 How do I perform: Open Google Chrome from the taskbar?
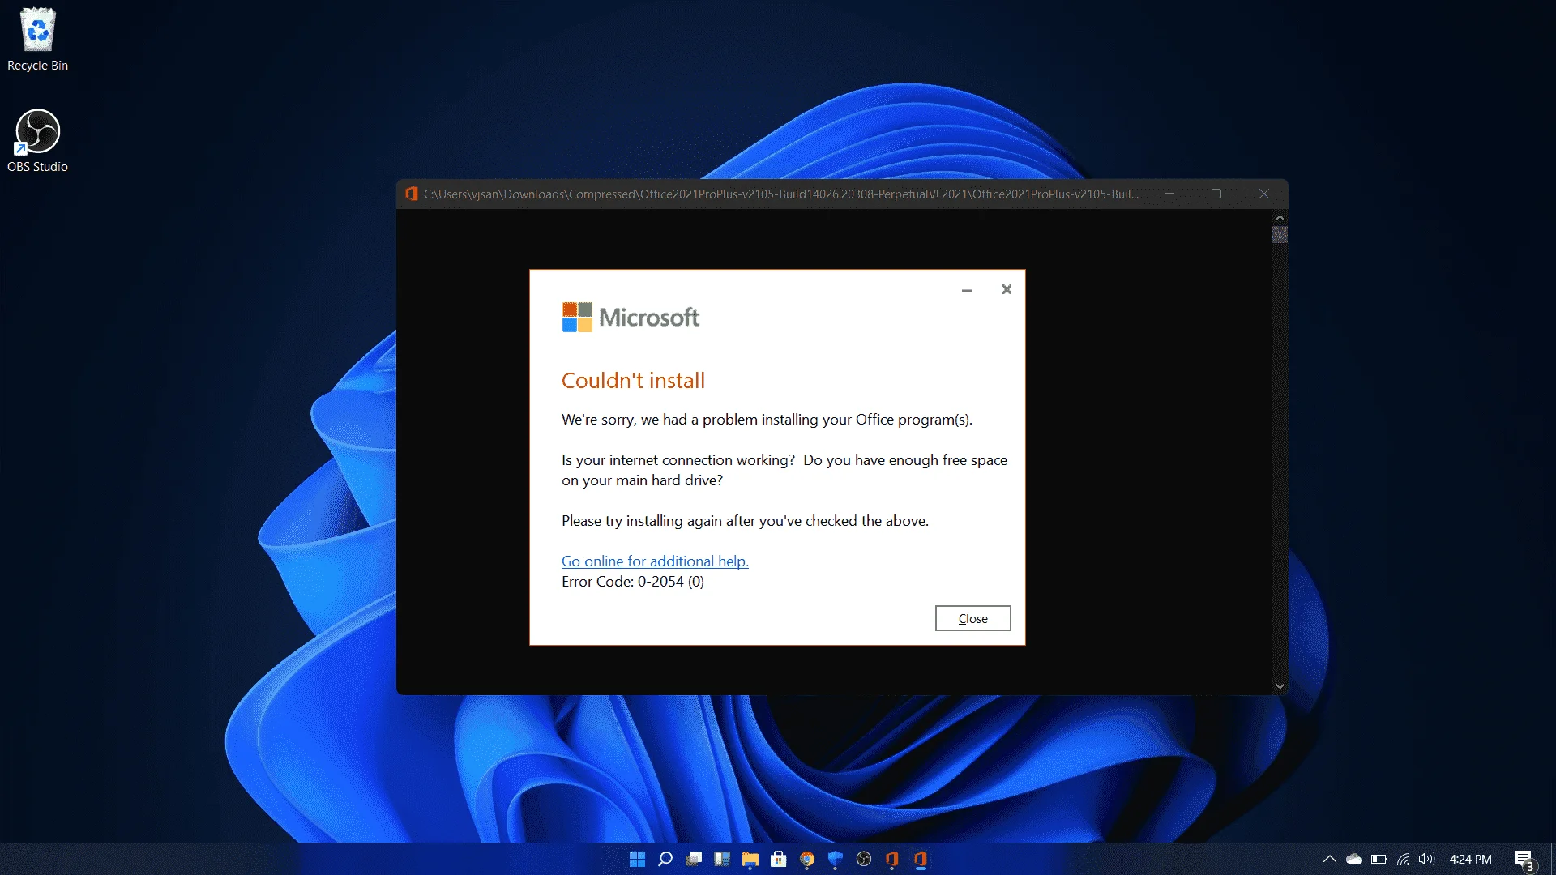[x=807, y=859]
